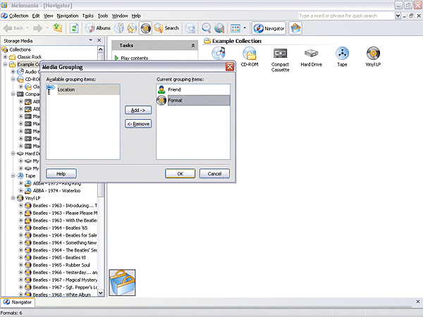Select the Compact Cassette icon
This screenshot has width=423, height=317.
[280, 54]
